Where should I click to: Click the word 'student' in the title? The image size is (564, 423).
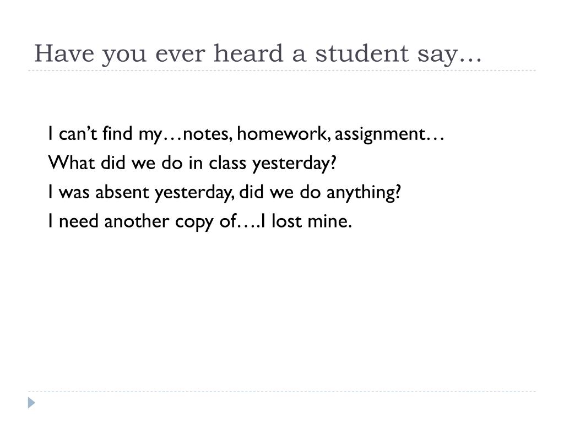point(362,53)
